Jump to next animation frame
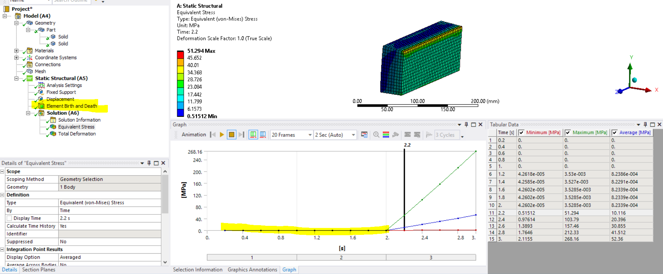663x274 pixels. [242, 135]
